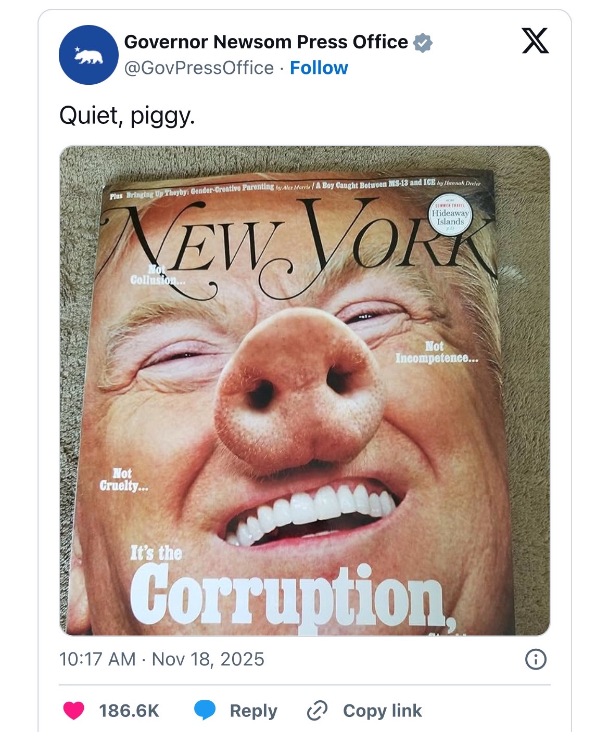Click the chain link copy icon

[x=317, y=710]
